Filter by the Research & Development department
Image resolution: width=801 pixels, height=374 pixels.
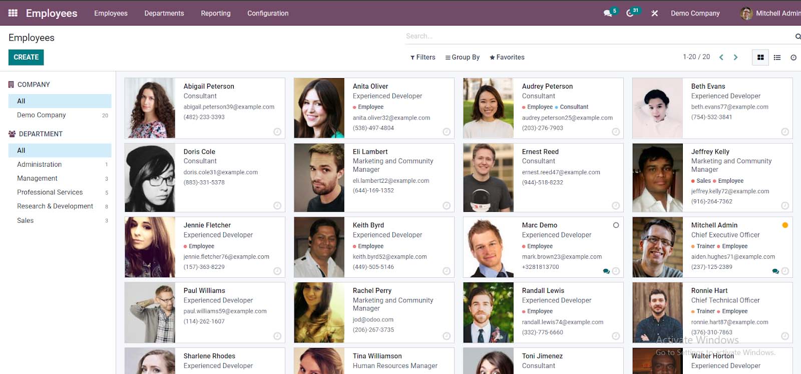[60, 206]
